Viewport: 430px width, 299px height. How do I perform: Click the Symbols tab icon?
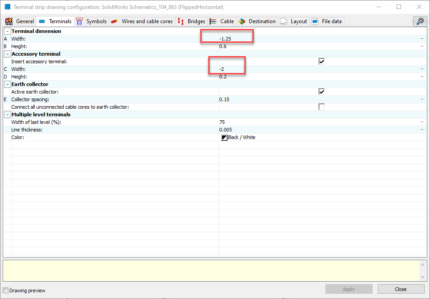(x=79, y=21)
